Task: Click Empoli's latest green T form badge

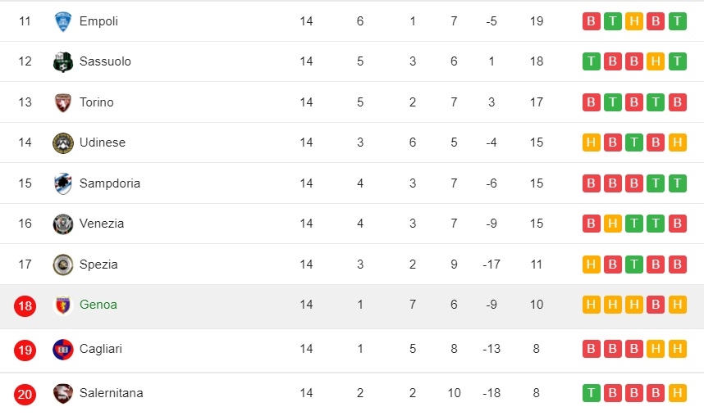Action: tap(678, 21)
